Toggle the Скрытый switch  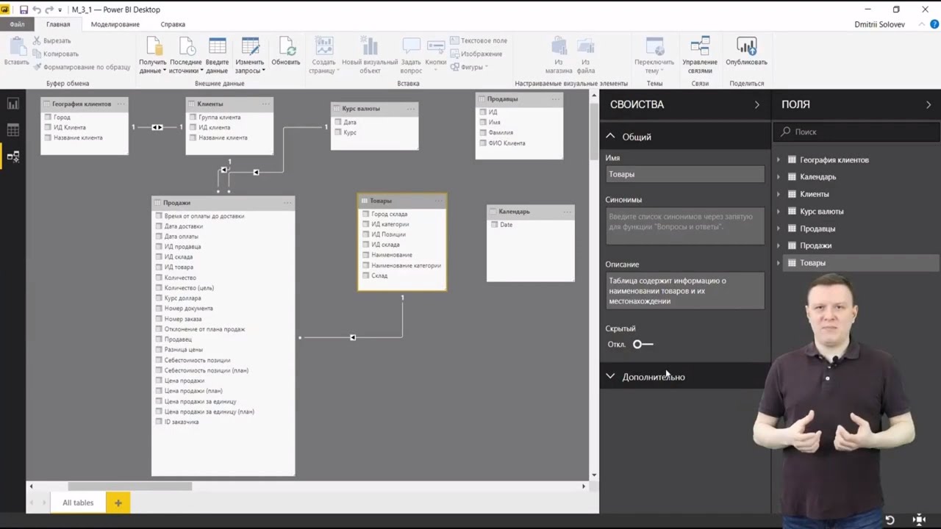pyautogui.click(x=643, y=344)
